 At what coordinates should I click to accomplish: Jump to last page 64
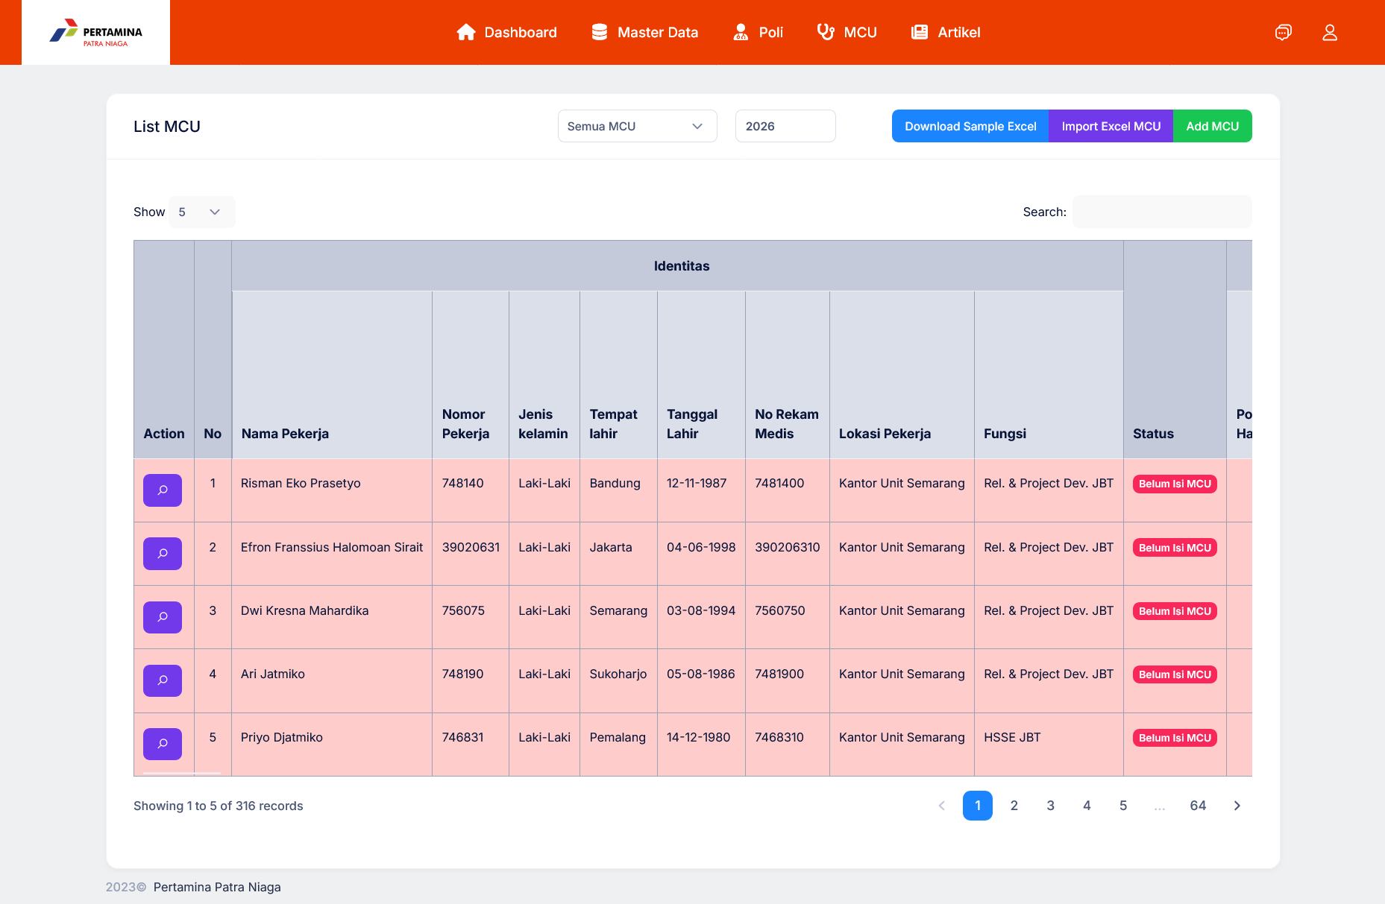1198,806
